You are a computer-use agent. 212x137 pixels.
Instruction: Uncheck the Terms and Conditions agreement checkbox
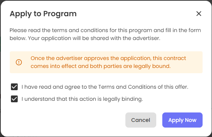(x=14, y=87)
